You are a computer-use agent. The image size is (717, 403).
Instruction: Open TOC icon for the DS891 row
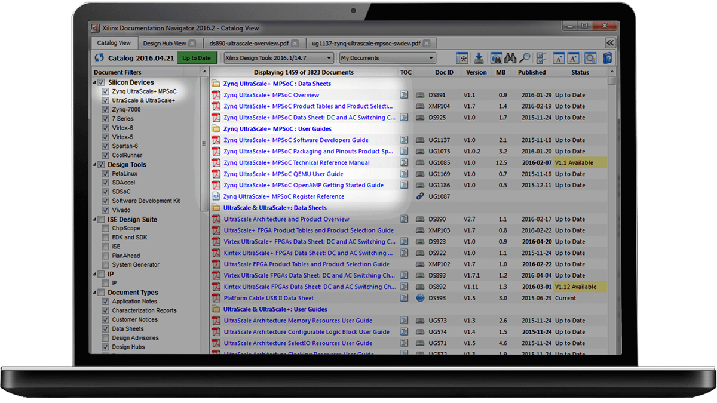click(x=405, y=95)
